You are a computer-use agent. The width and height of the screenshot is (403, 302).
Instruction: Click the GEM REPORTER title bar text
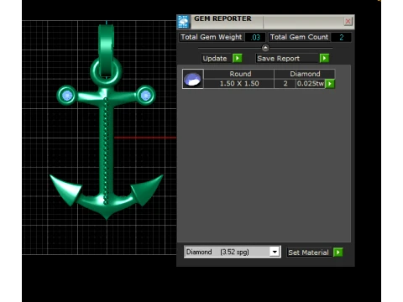pos(222,18)
